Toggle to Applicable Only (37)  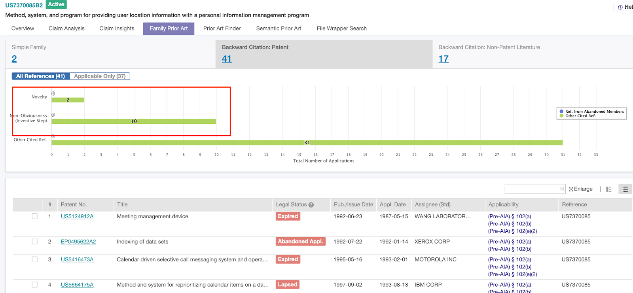[100, 76]
